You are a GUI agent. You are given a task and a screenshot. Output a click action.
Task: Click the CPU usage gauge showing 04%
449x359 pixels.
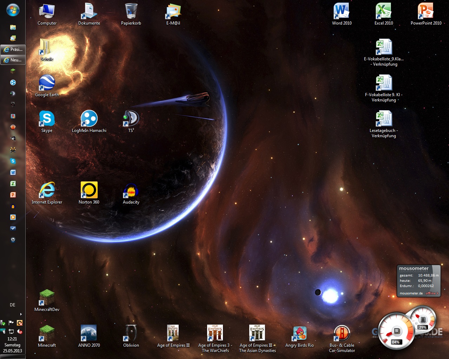396,332
